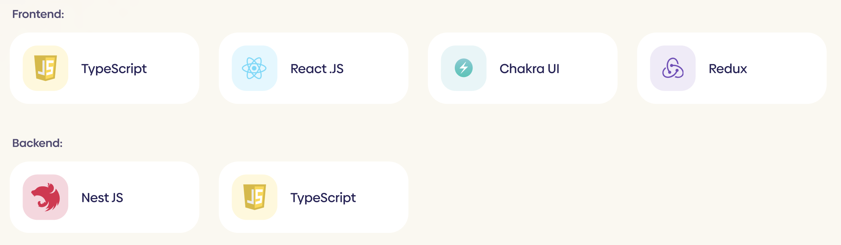Click the Nest JS text label
Screen dimensions: 841x245
(102, 198)
